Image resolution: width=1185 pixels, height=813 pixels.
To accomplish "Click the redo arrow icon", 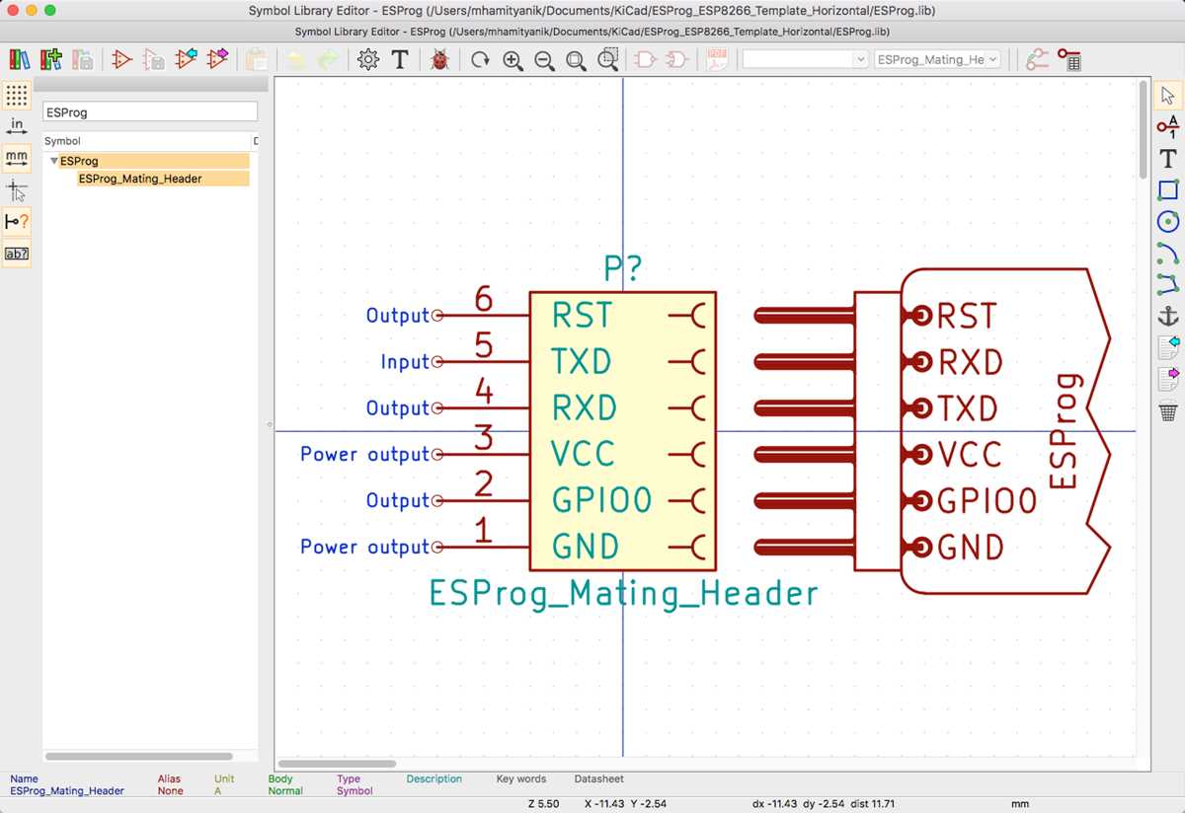I will pyautogui.click(x=327, y=59).
